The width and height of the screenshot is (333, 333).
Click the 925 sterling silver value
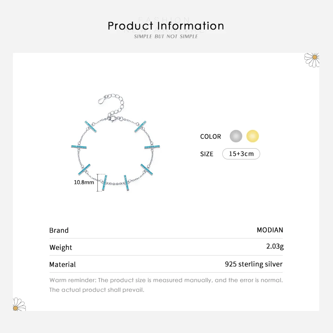click(253, 264)
